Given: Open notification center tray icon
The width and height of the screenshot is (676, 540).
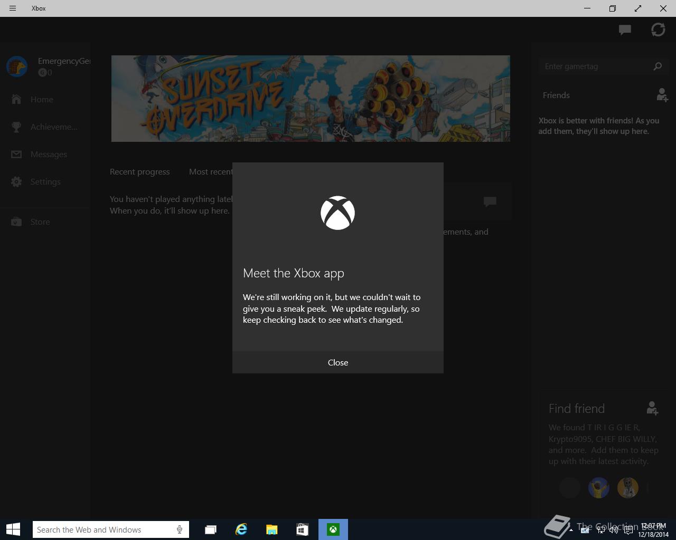Looking at the screenshot, I should click(628, 530).
